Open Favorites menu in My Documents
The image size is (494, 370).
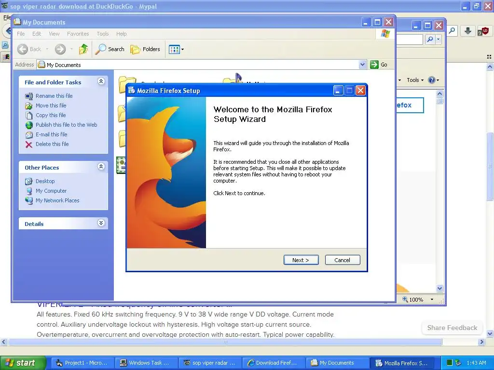click(x=78, y=34)
